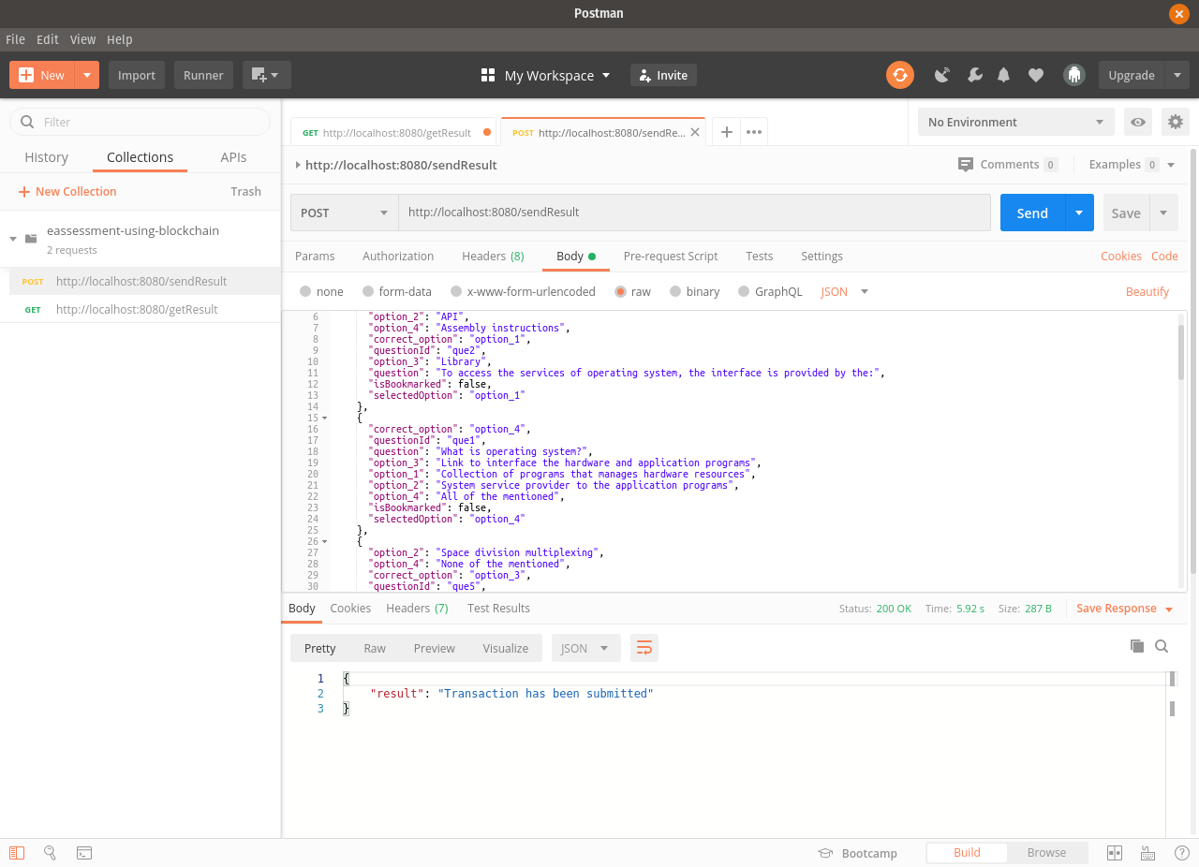The width and height of the screenshot is (1199, 867).
Task: Open the Examples dropdown
Action: coord(1132,164)
